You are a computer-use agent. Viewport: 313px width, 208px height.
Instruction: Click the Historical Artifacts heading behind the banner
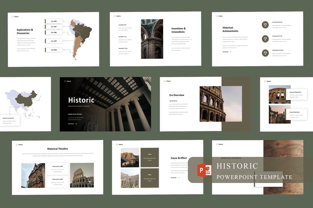click(x=231, y=158)
